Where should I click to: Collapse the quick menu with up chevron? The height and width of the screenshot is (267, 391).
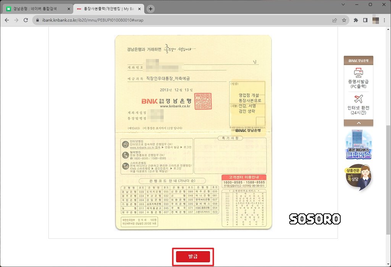(359, 123)
